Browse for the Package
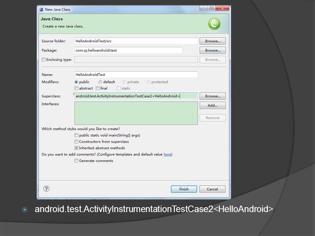The height and width of the screenshot is (236, 315). [x=213, y=50]
